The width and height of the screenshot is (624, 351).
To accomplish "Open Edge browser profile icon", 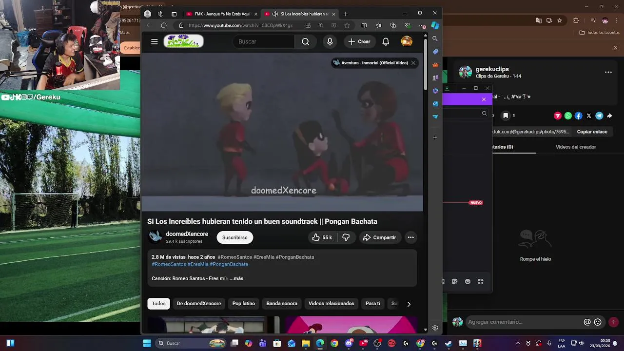I will point(148,14).
